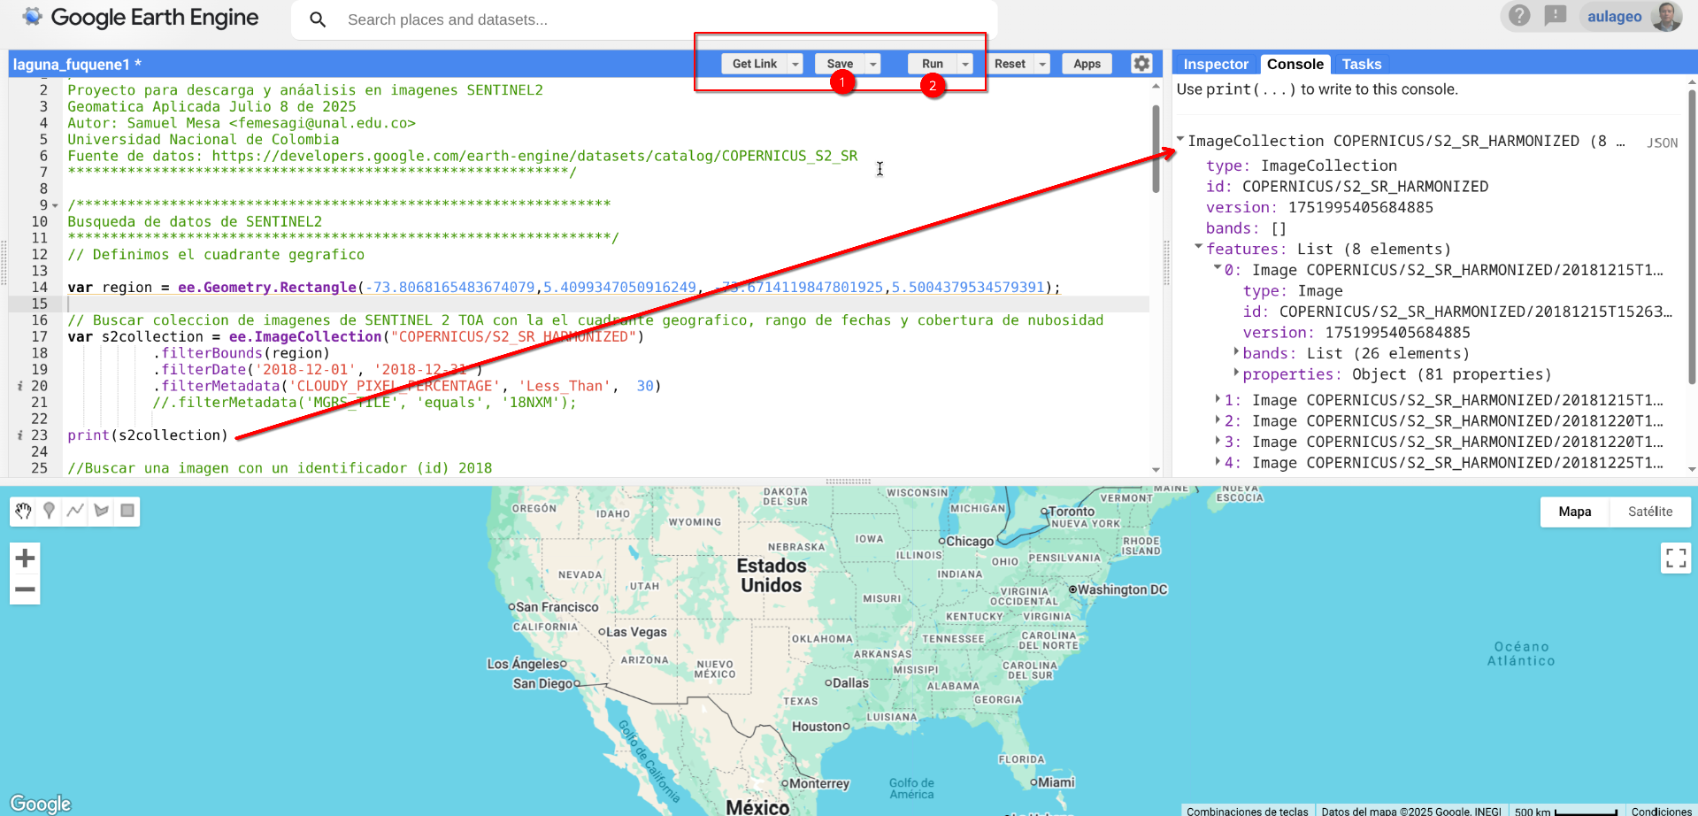
Task: Zoom out on the map
Action: pos(25,589)
